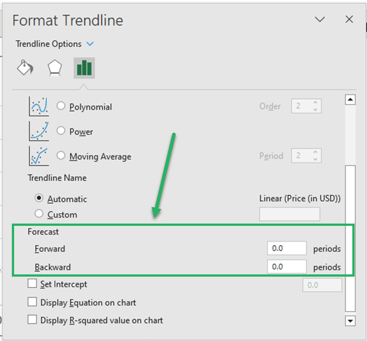
Task: Click the Polynomial trendline chart icon
Action: pos(39,107)
